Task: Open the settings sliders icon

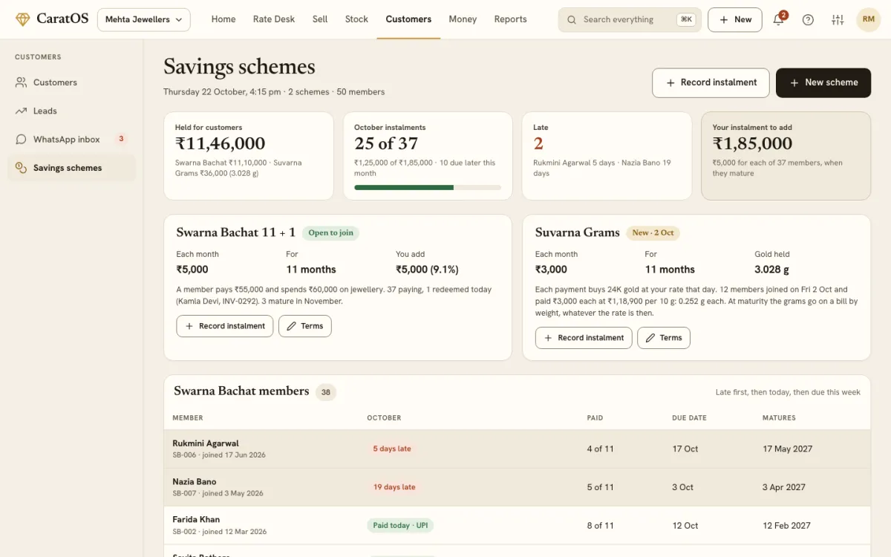Action: pos(838,20)
